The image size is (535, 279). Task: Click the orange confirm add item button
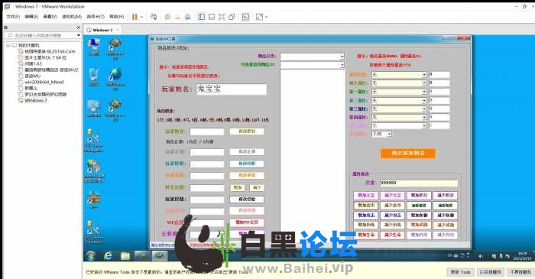407,153
